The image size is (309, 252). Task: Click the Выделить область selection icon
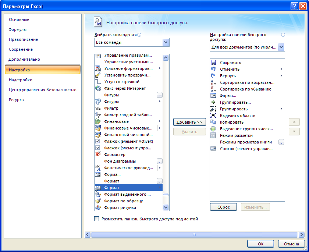pyautogui.click(x=213, y=116)
